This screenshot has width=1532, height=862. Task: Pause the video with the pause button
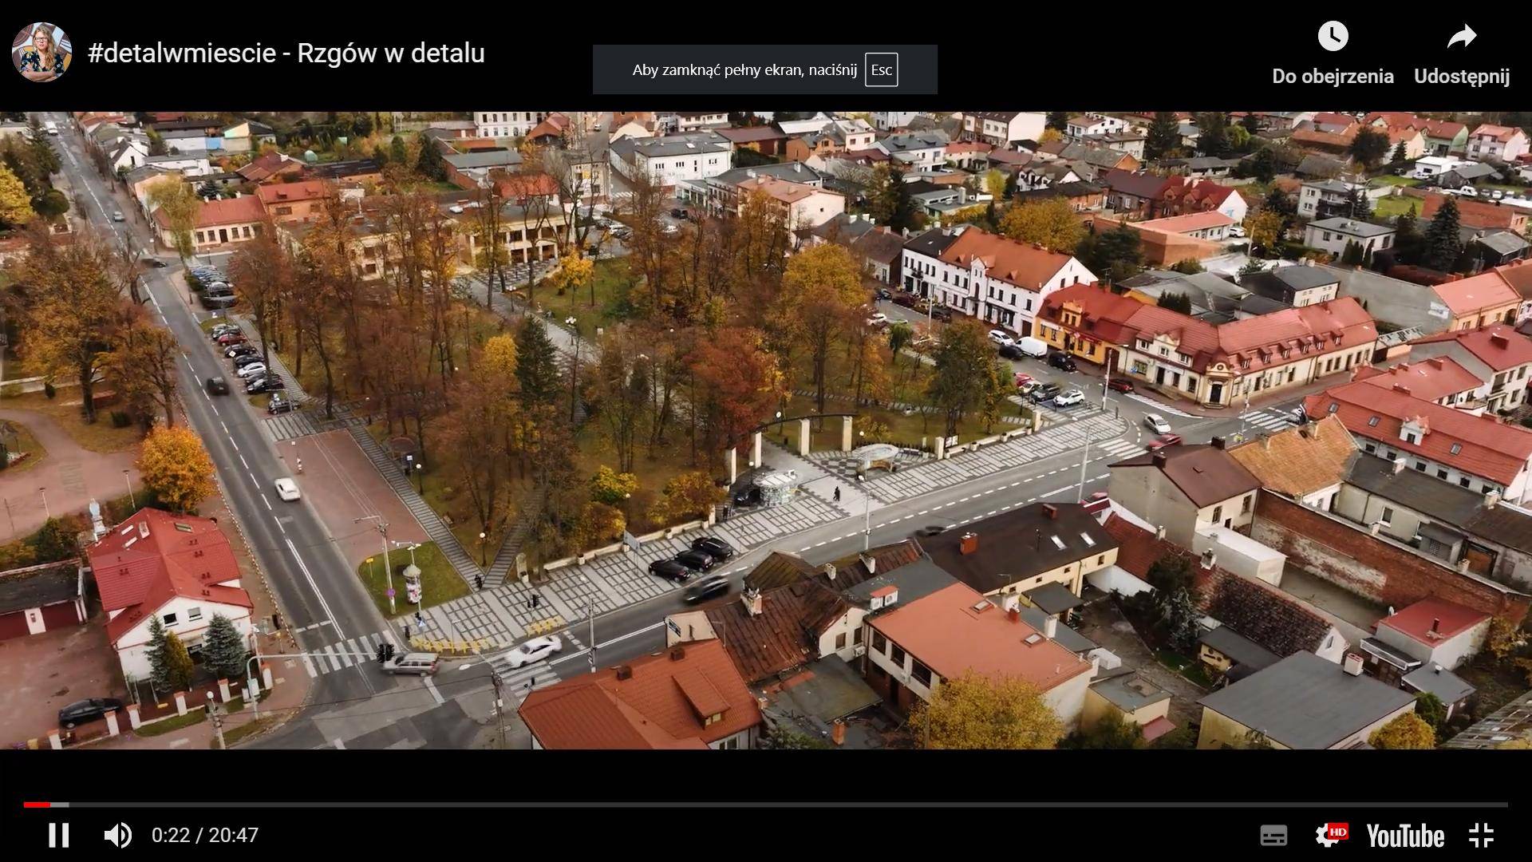[x=58, y=836]
